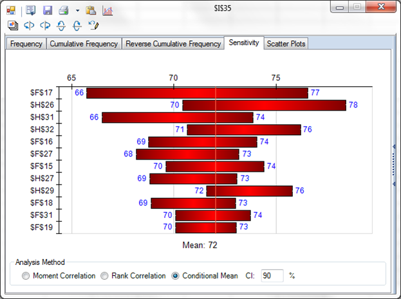Screen dimensions: 401x299
Task: Click the $F$15 axis label
Action: coord(41,166)
